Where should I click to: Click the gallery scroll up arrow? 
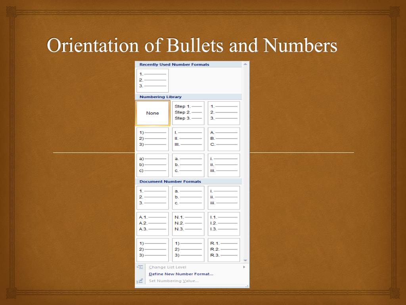[245, 64]
